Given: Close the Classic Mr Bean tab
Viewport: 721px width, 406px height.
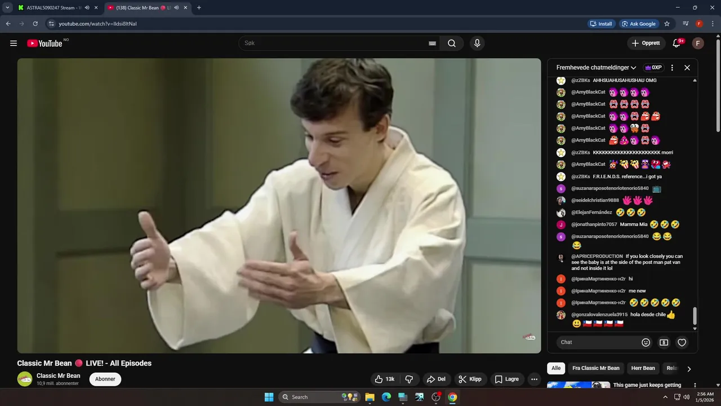Looking at the screenshot, I should [185, 8].
